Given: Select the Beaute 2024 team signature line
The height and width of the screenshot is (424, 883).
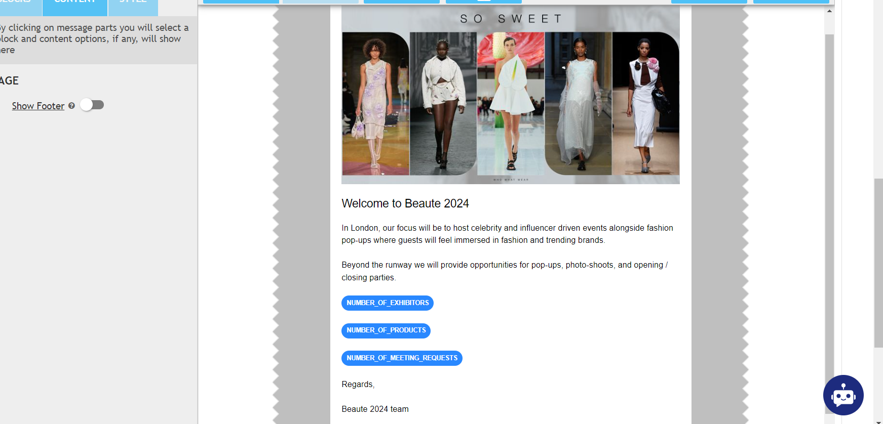Looking at the screenshot, I should [375, 409].
